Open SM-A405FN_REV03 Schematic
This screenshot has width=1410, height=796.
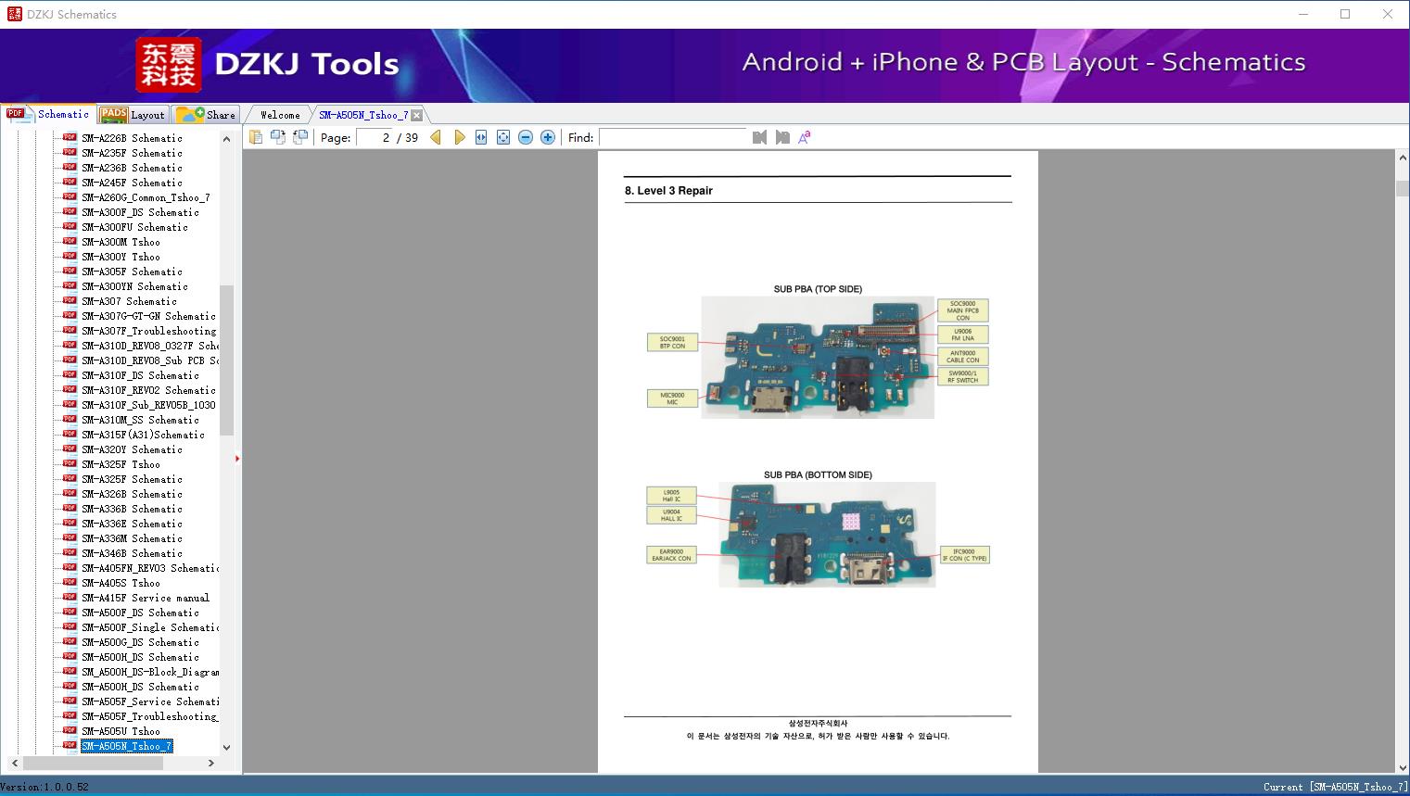coord(150,568)
